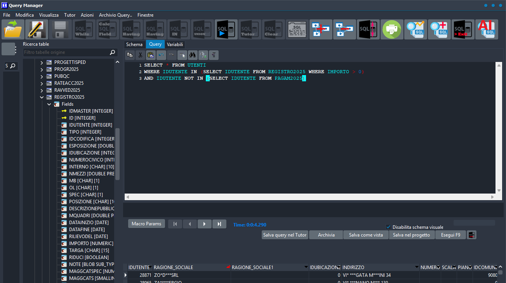Click the SQL search with chart icon
The width and height of the screenshot is (506, 283).
416,29
